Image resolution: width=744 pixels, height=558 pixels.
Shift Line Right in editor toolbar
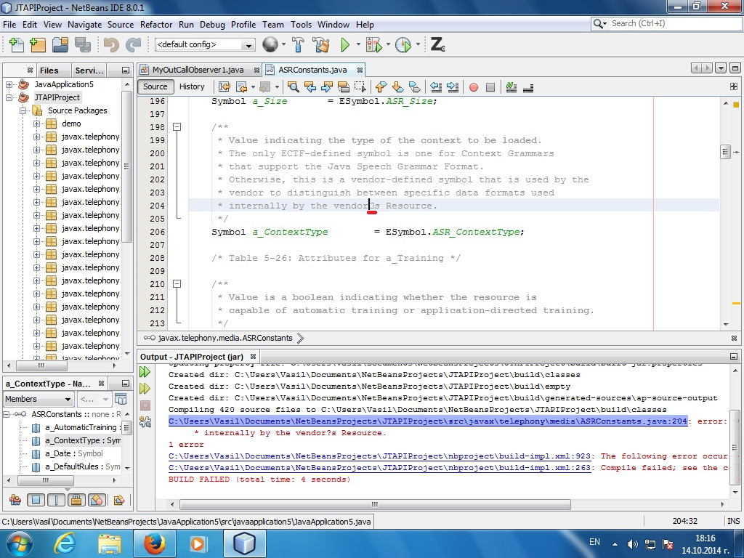[x=453, y=87]
